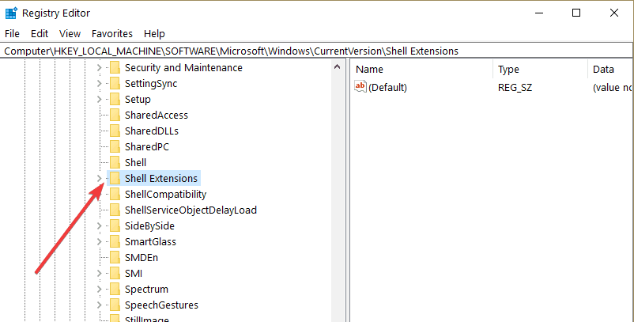Click the Name column header

[421, 69]
